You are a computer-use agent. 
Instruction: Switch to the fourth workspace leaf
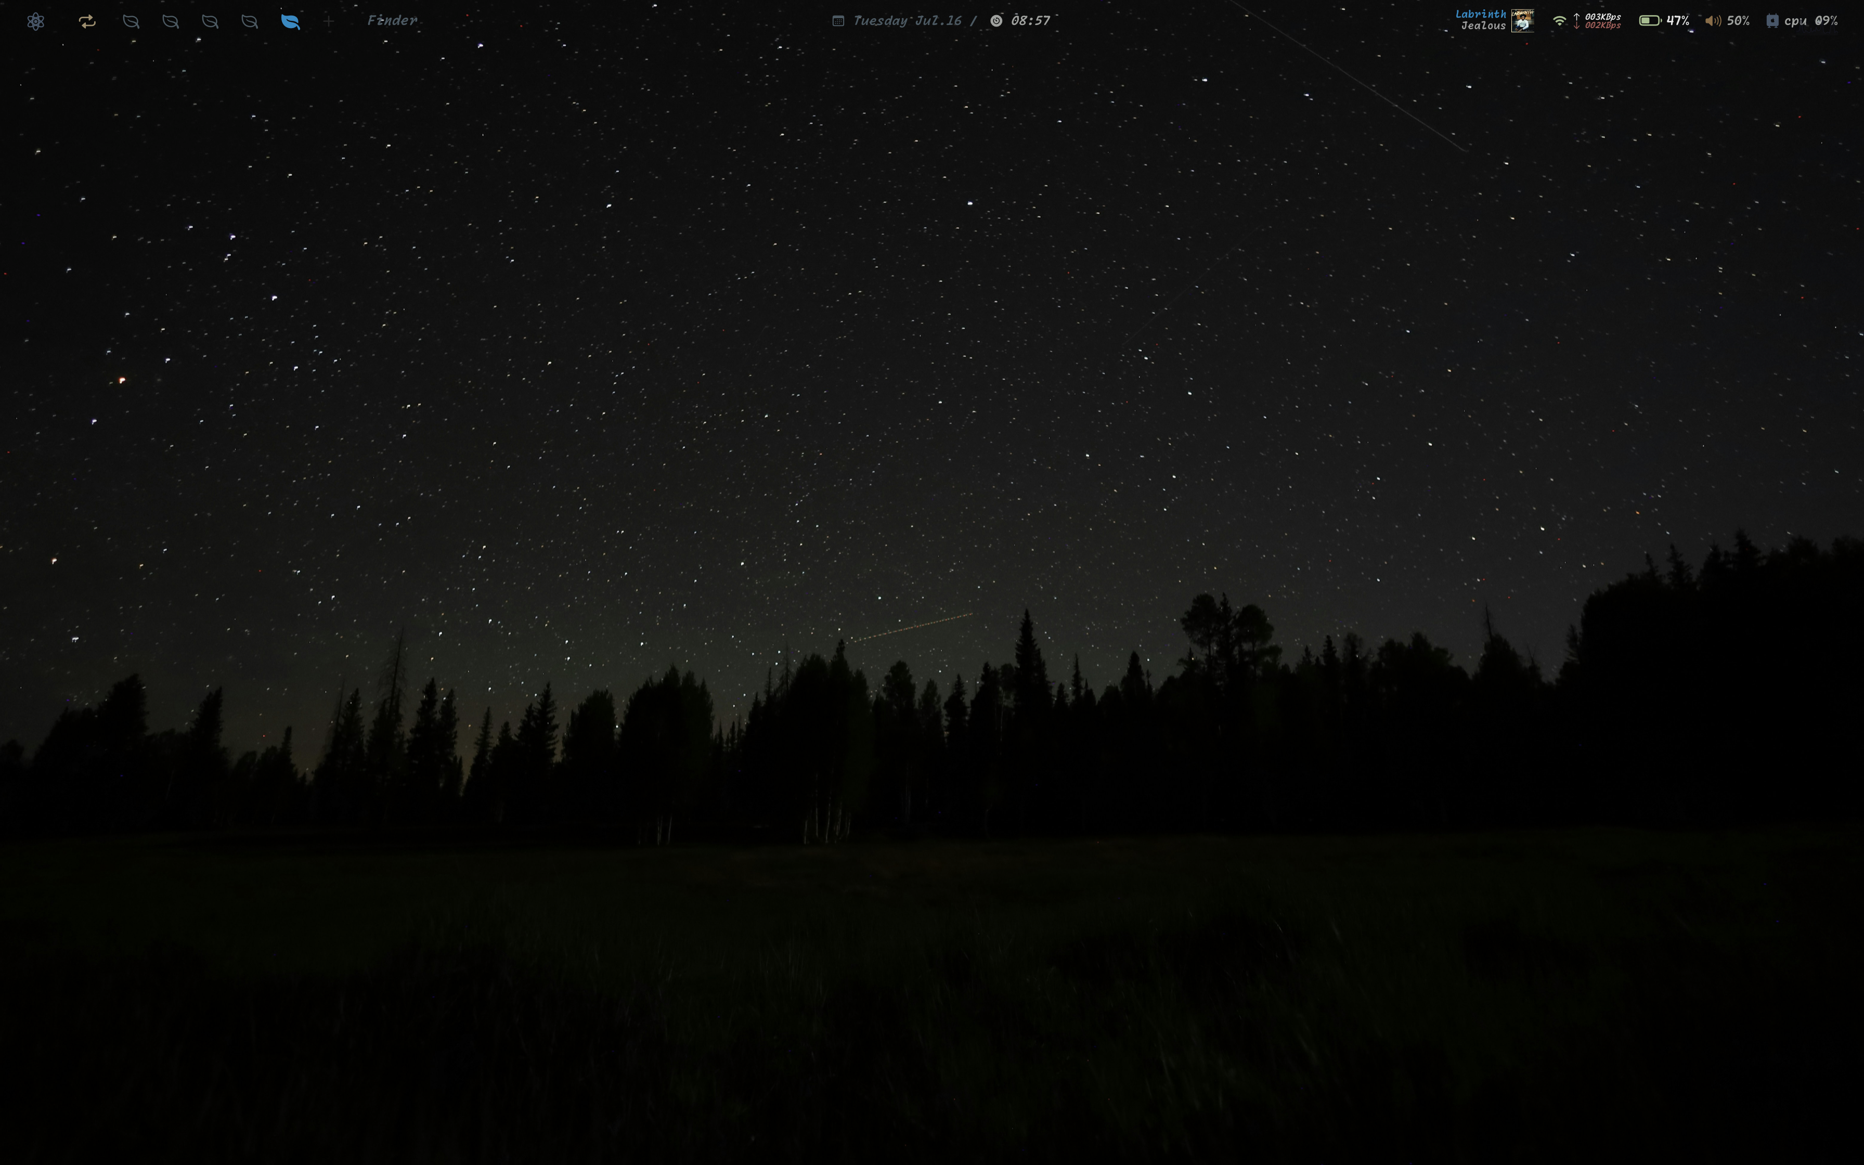250,21
